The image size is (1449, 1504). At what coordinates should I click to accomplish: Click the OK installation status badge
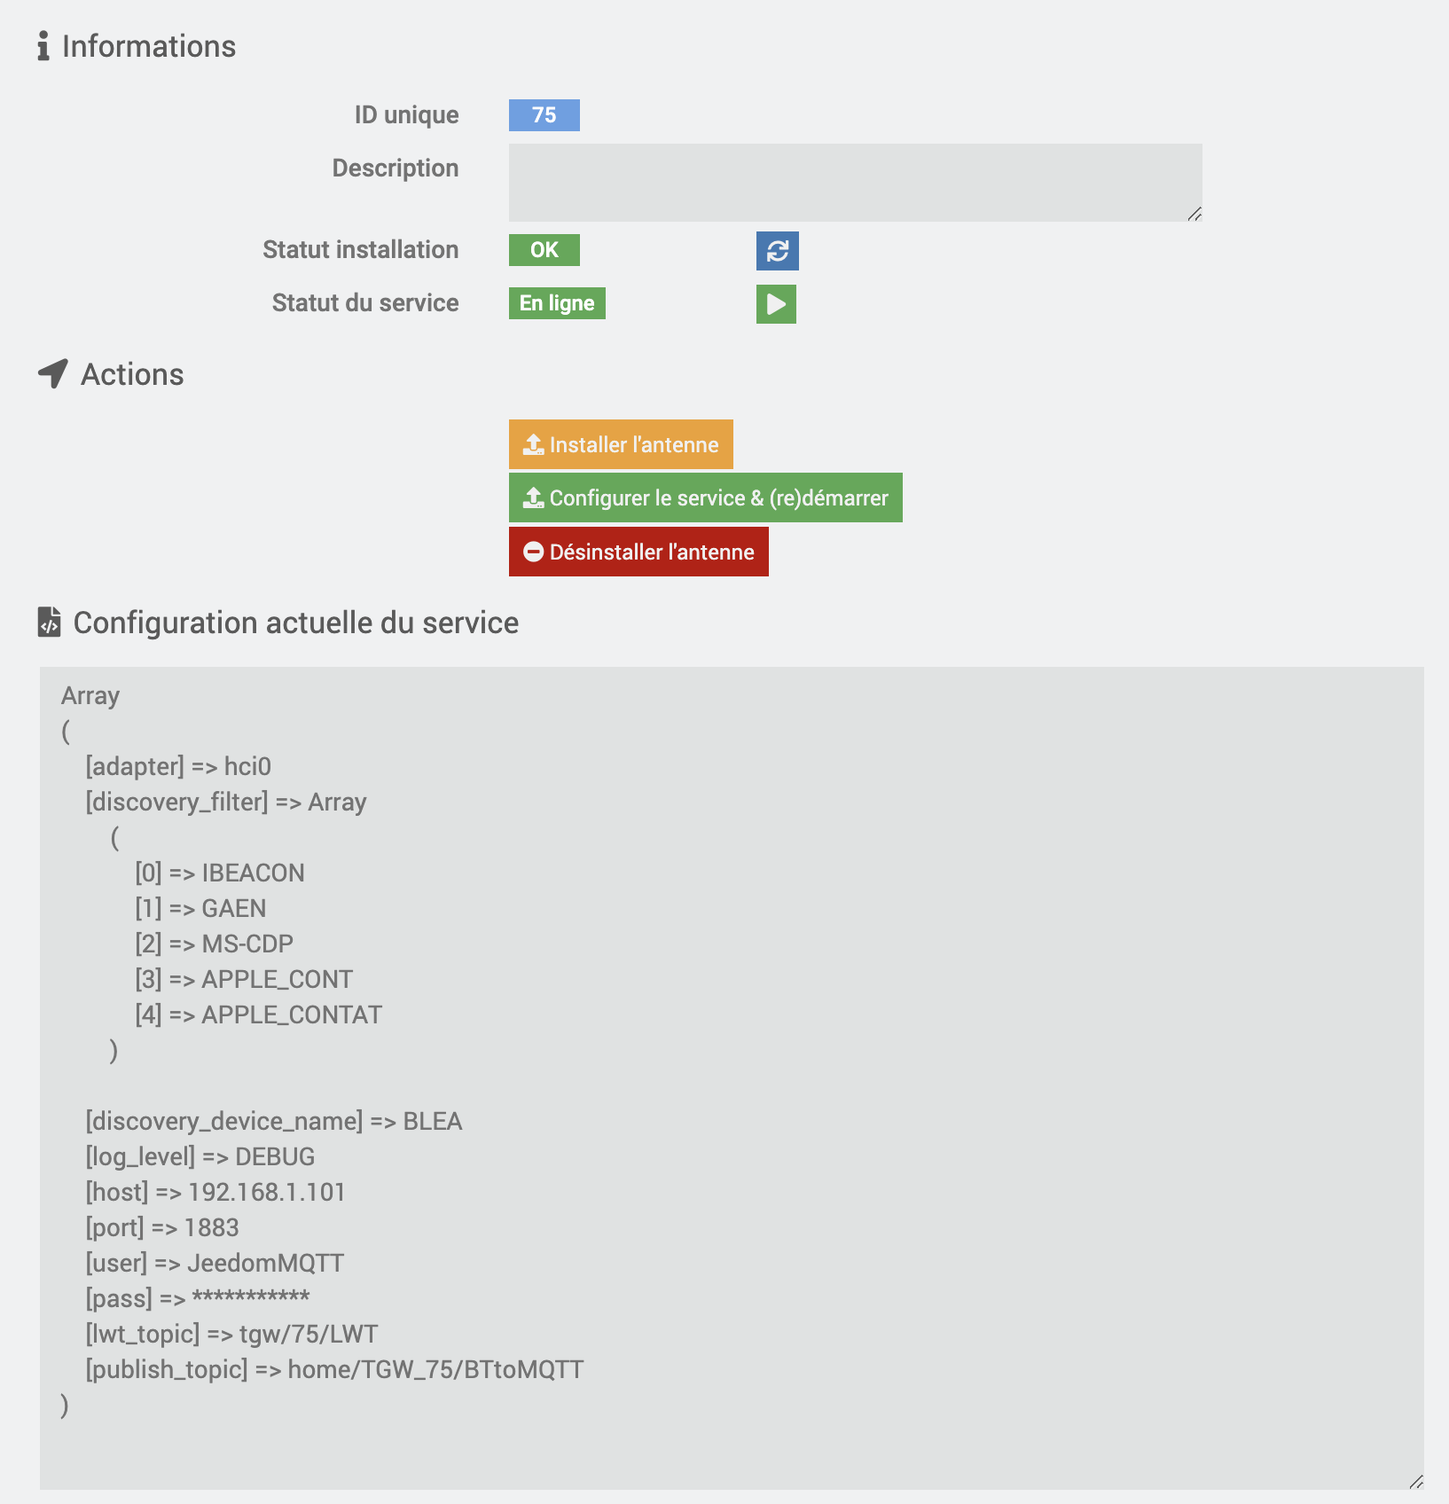[x=544, y=250]
